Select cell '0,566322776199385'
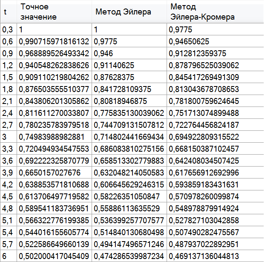This screenshot has height=262, width=265. click(54, 220)
